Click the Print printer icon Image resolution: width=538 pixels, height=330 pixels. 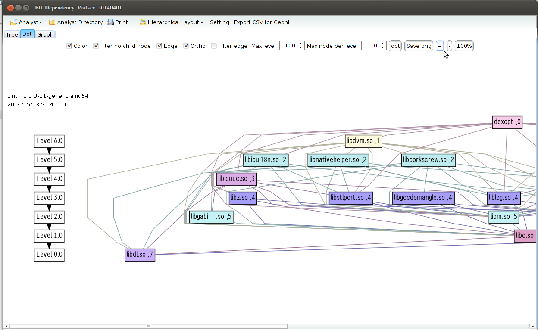tap(110, 22)
